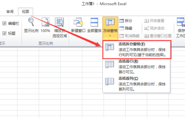
Task: Open the 显示比例 zoom magnifier icon
Action: (31, 22)
